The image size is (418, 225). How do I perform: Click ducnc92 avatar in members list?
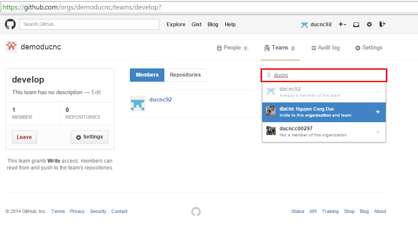tap(138, 103)
